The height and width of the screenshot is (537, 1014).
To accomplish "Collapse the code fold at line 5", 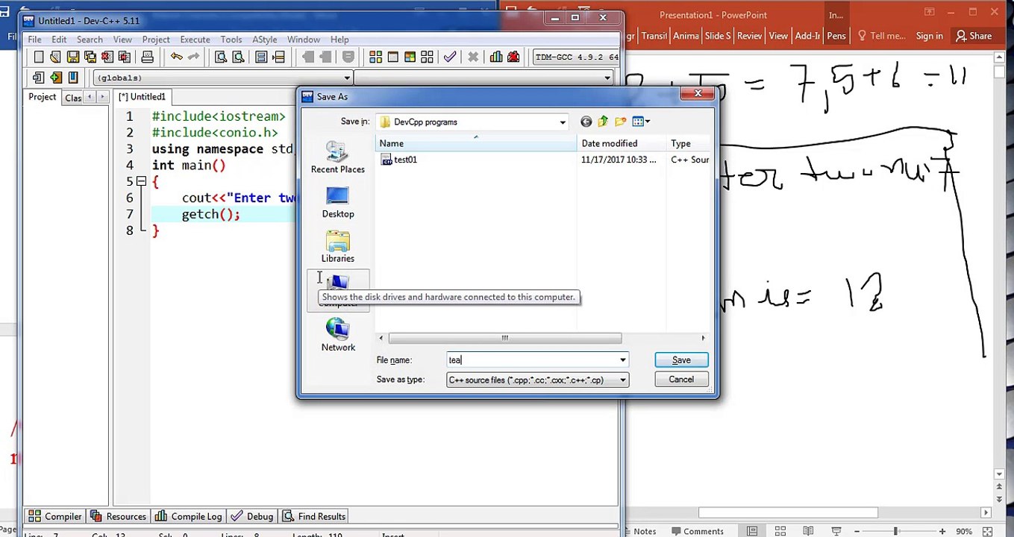I will 141,181.
